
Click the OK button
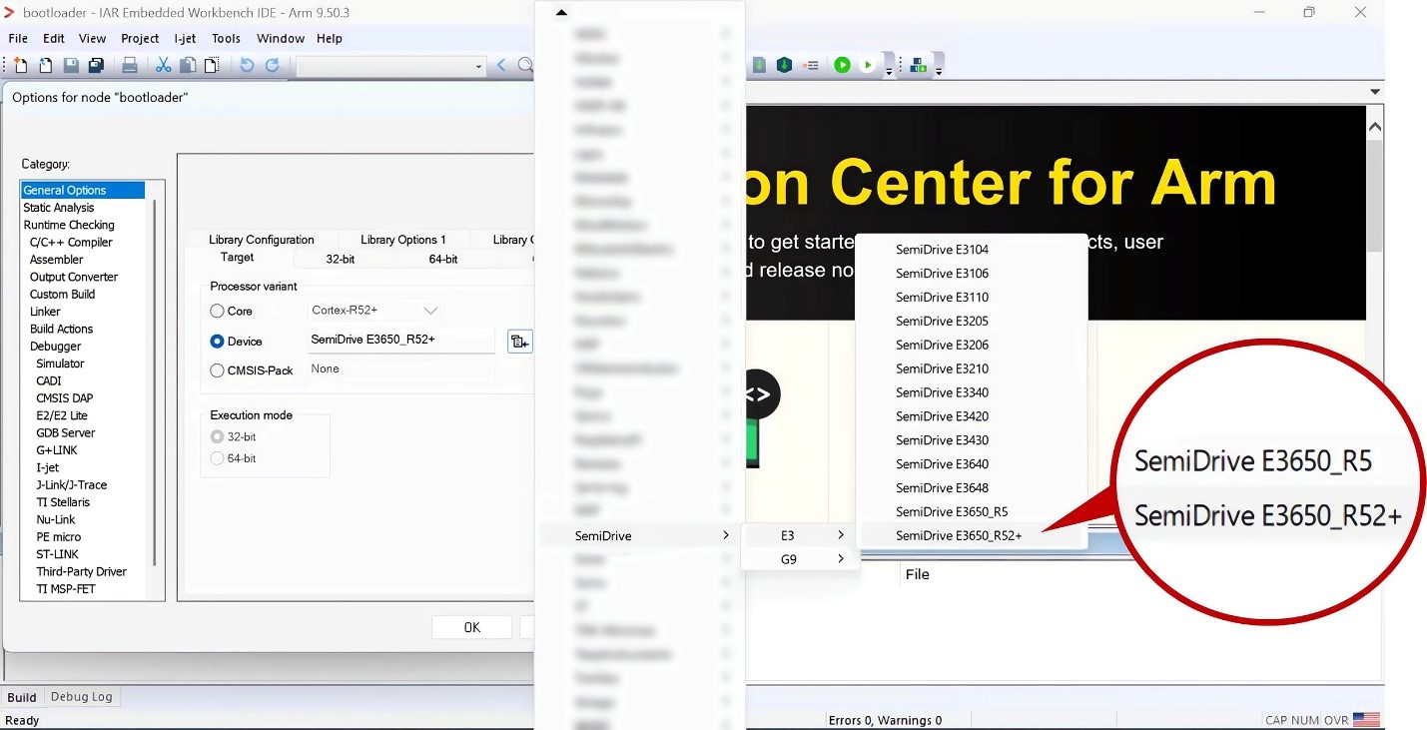point(471,628)
